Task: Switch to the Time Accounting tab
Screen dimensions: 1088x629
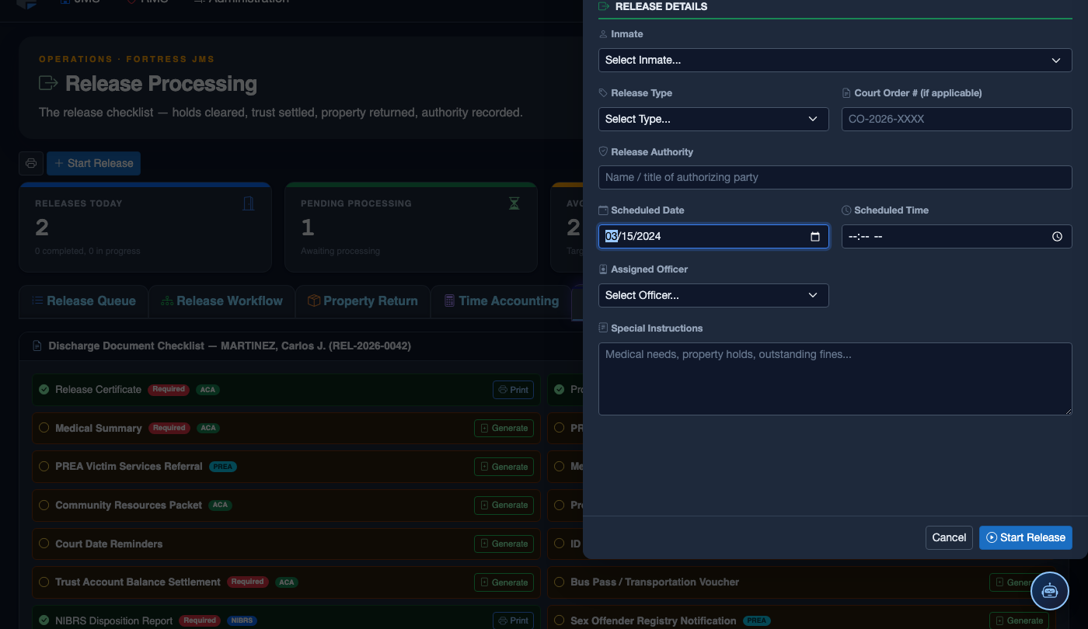Action: coord(501,301)
